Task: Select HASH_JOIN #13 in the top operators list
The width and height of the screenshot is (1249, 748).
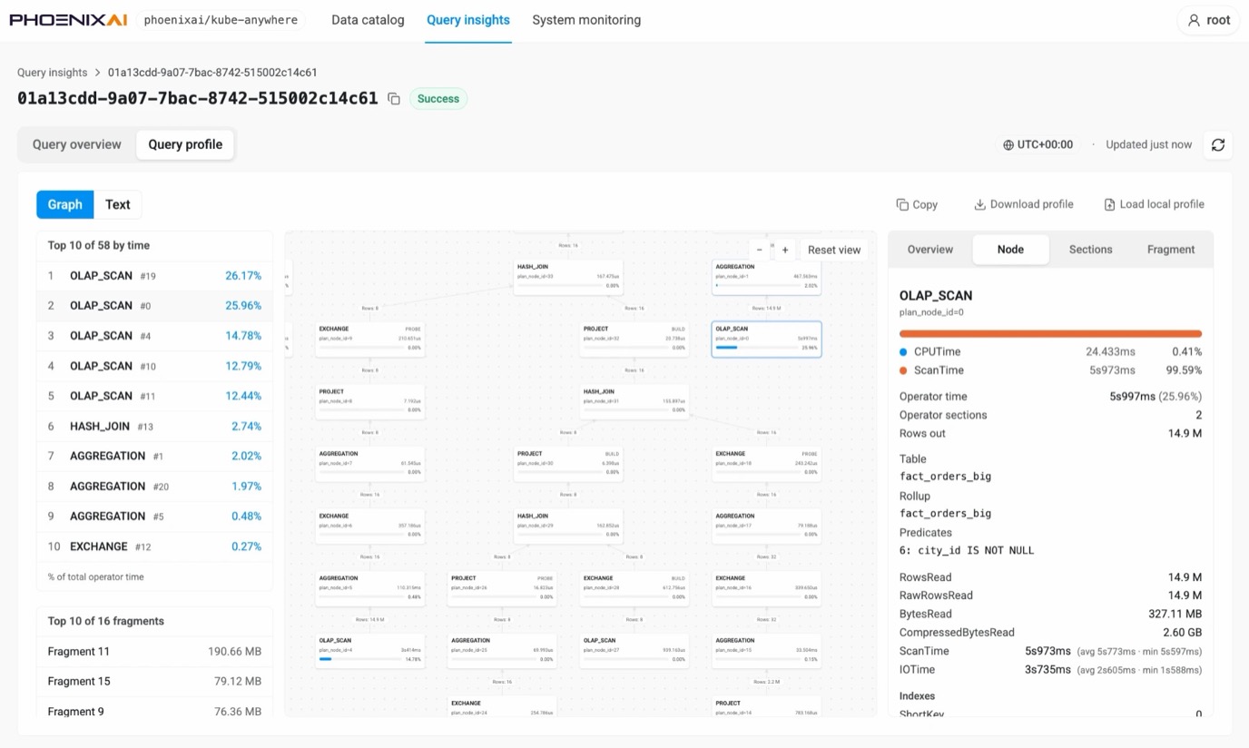Action: point(154,426)
